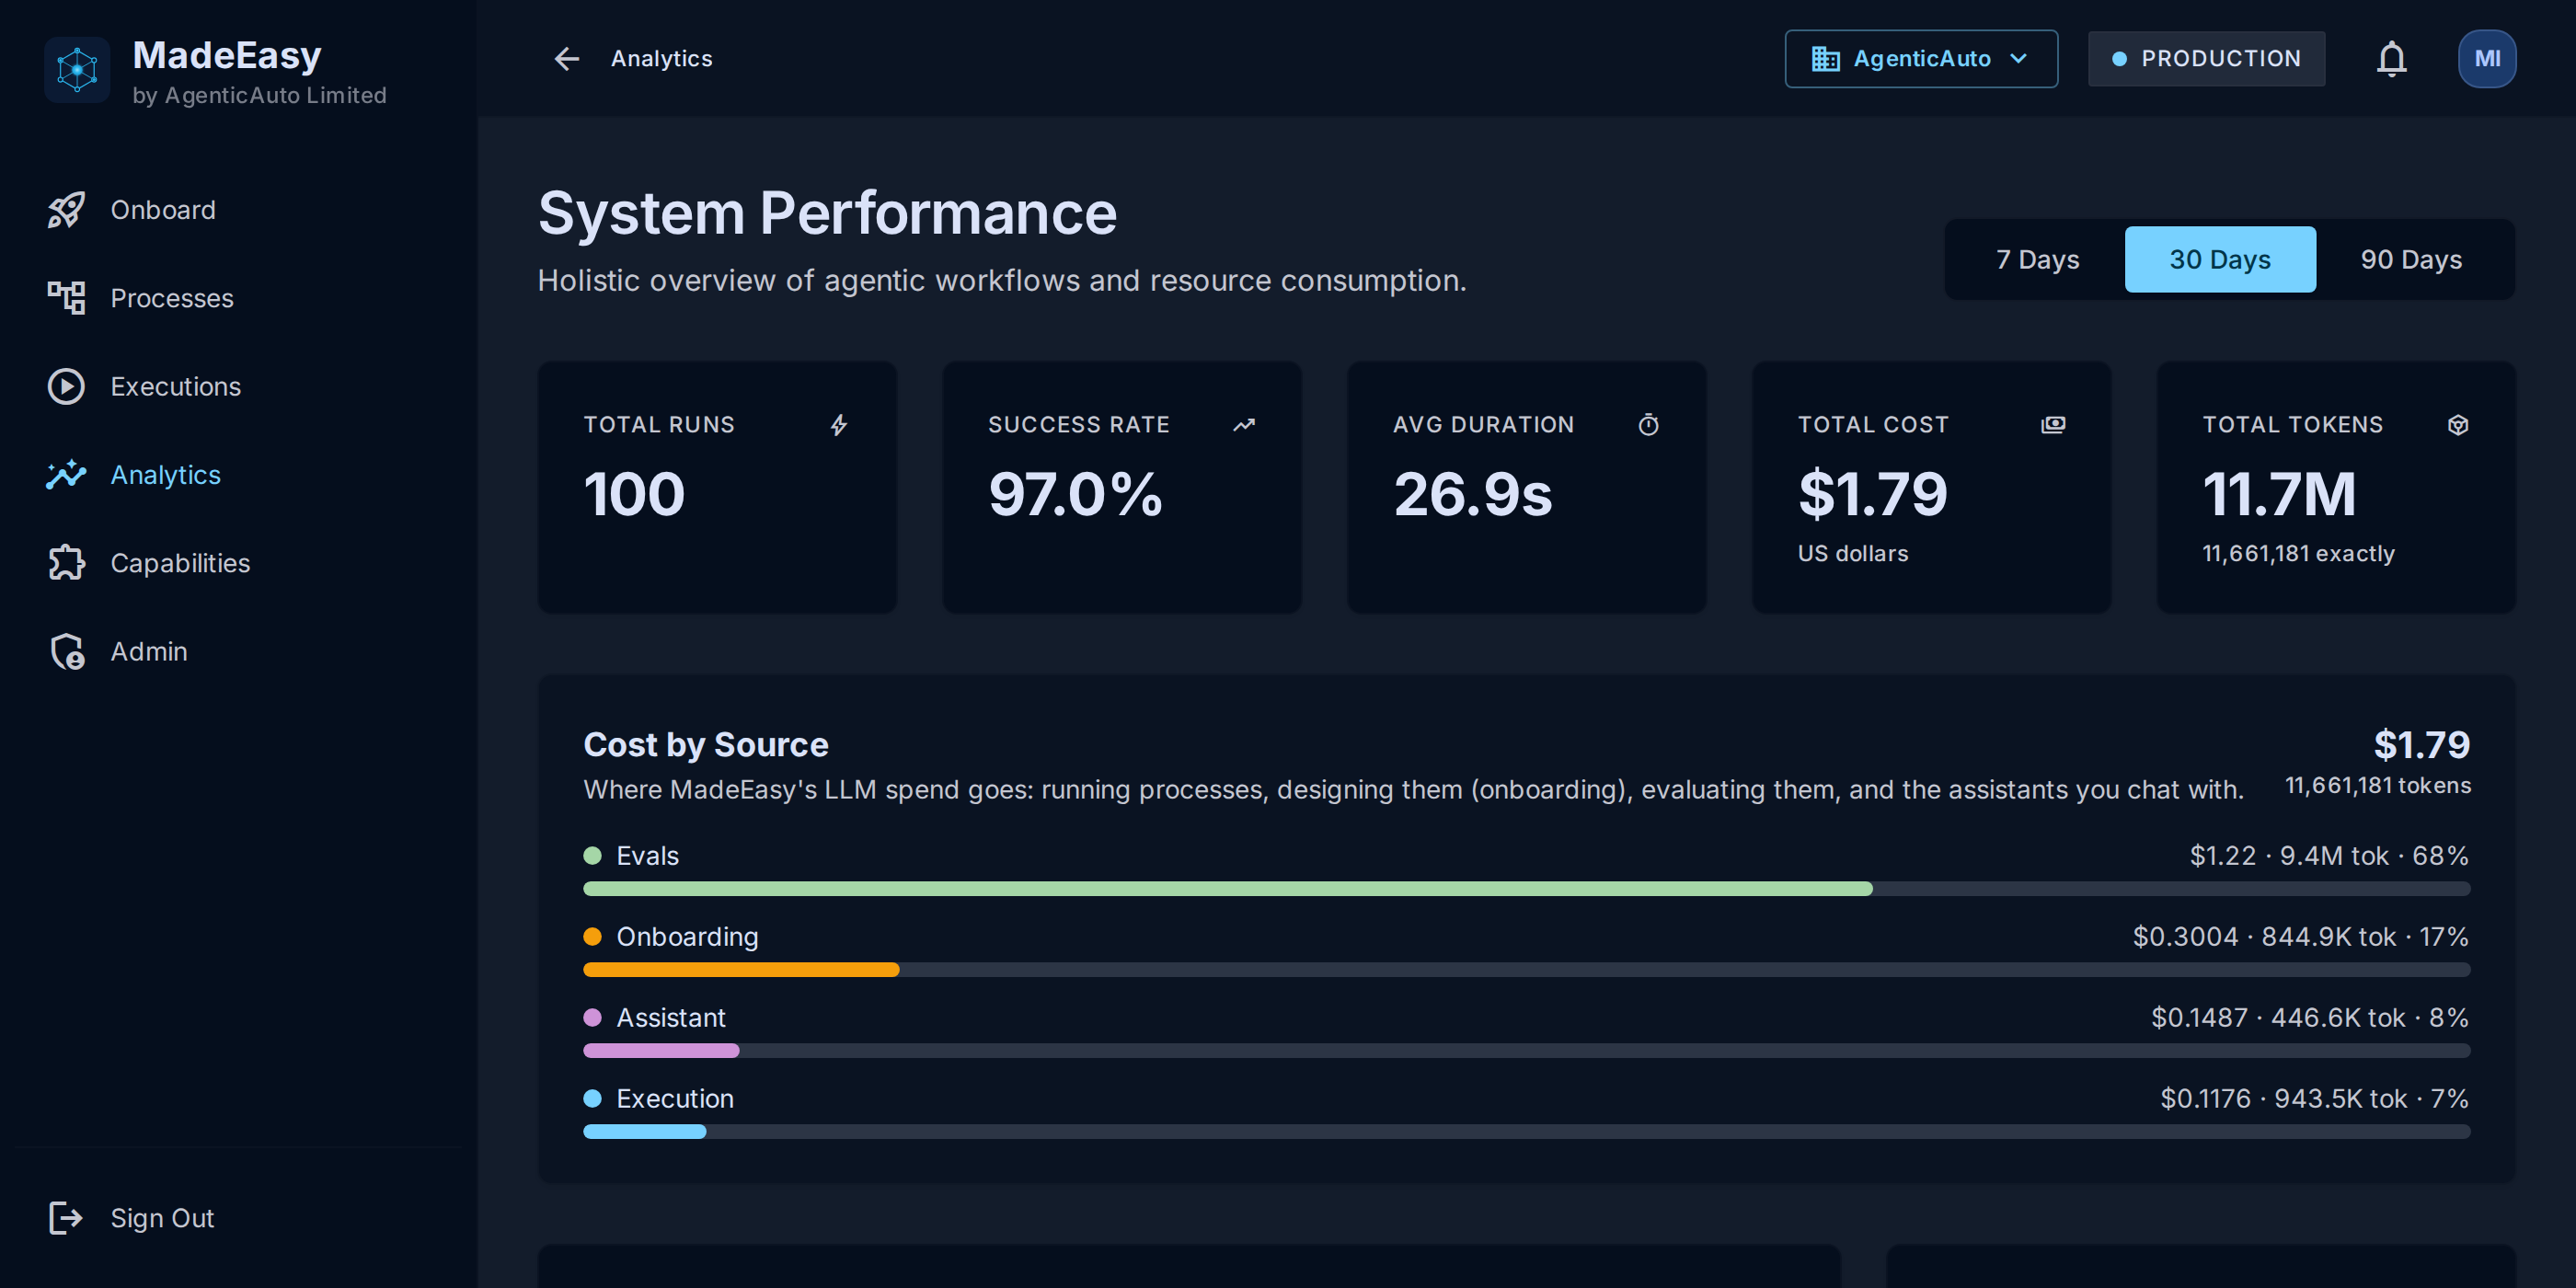Viewport: 2576px width, 1288px height.
Task: Click '$0.1176 · 943.5K tok · 7%' text
Action: click(2314, 1099)
